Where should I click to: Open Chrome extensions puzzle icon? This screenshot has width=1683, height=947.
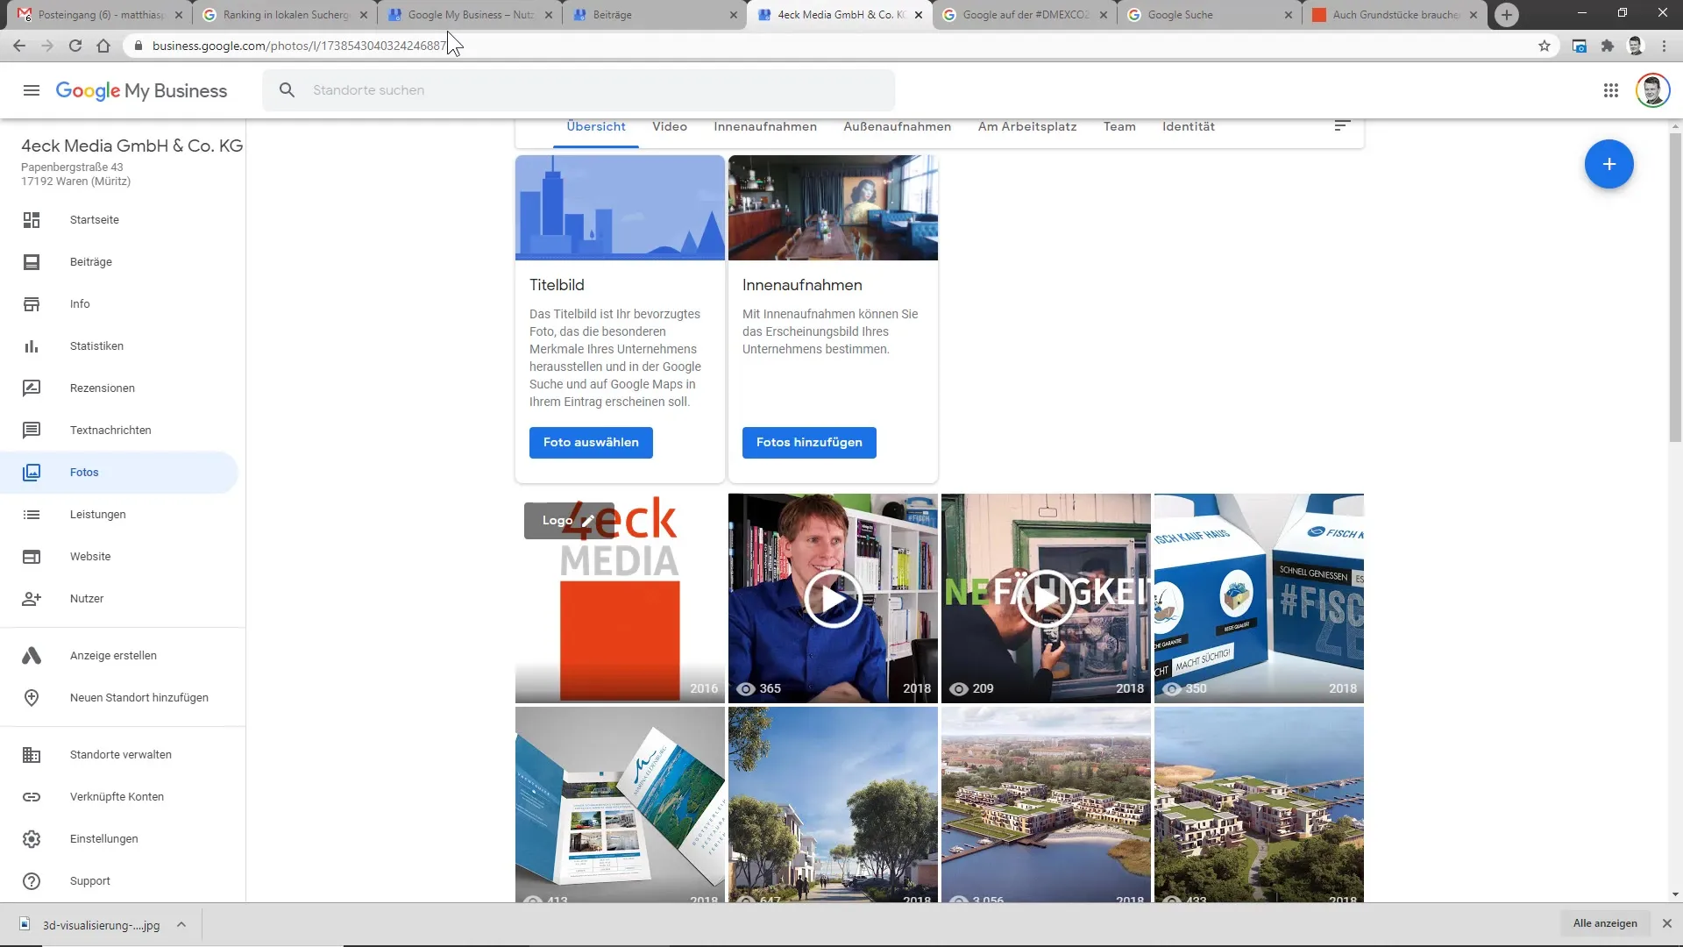1607,46
